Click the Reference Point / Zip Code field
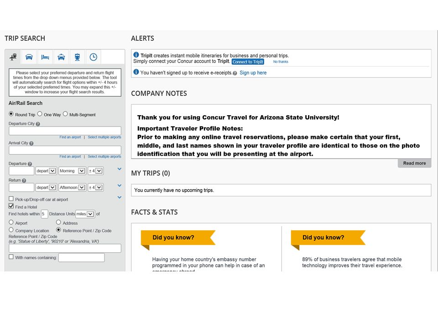 point(65,248)
